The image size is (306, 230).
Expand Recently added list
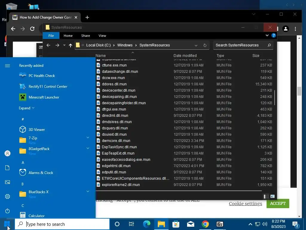point(27,108)
